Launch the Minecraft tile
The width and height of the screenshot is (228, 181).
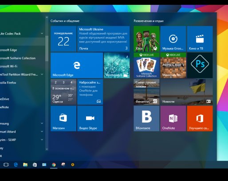point(173,65)
